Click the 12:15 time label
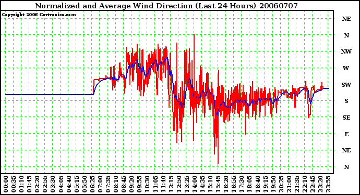360x195 pixels. click(x=171, y=184)
